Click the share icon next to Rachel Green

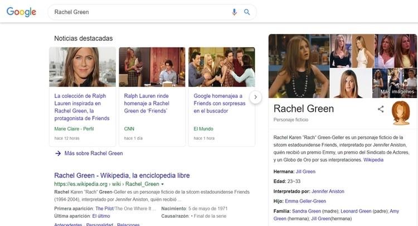point(381,109)
